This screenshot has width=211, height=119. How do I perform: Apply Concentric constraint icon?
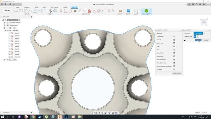[99, 11]
